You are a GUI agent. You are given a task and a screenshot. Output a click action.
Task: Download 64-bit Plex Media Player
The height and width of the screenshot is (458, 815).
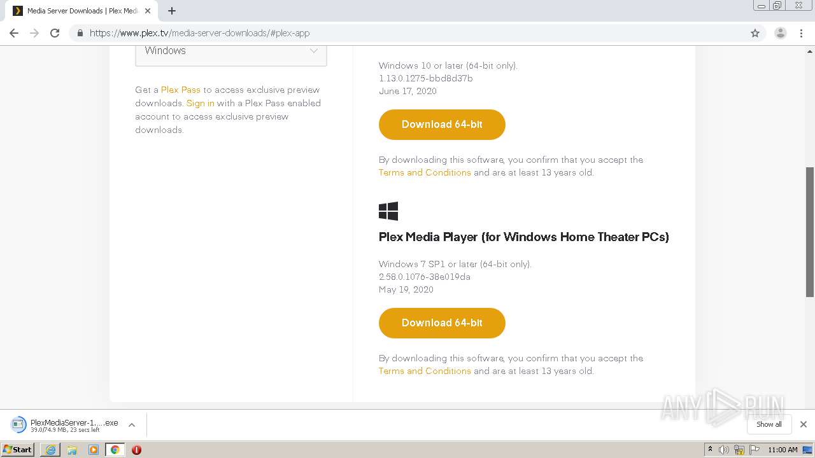tap(442, 323)
